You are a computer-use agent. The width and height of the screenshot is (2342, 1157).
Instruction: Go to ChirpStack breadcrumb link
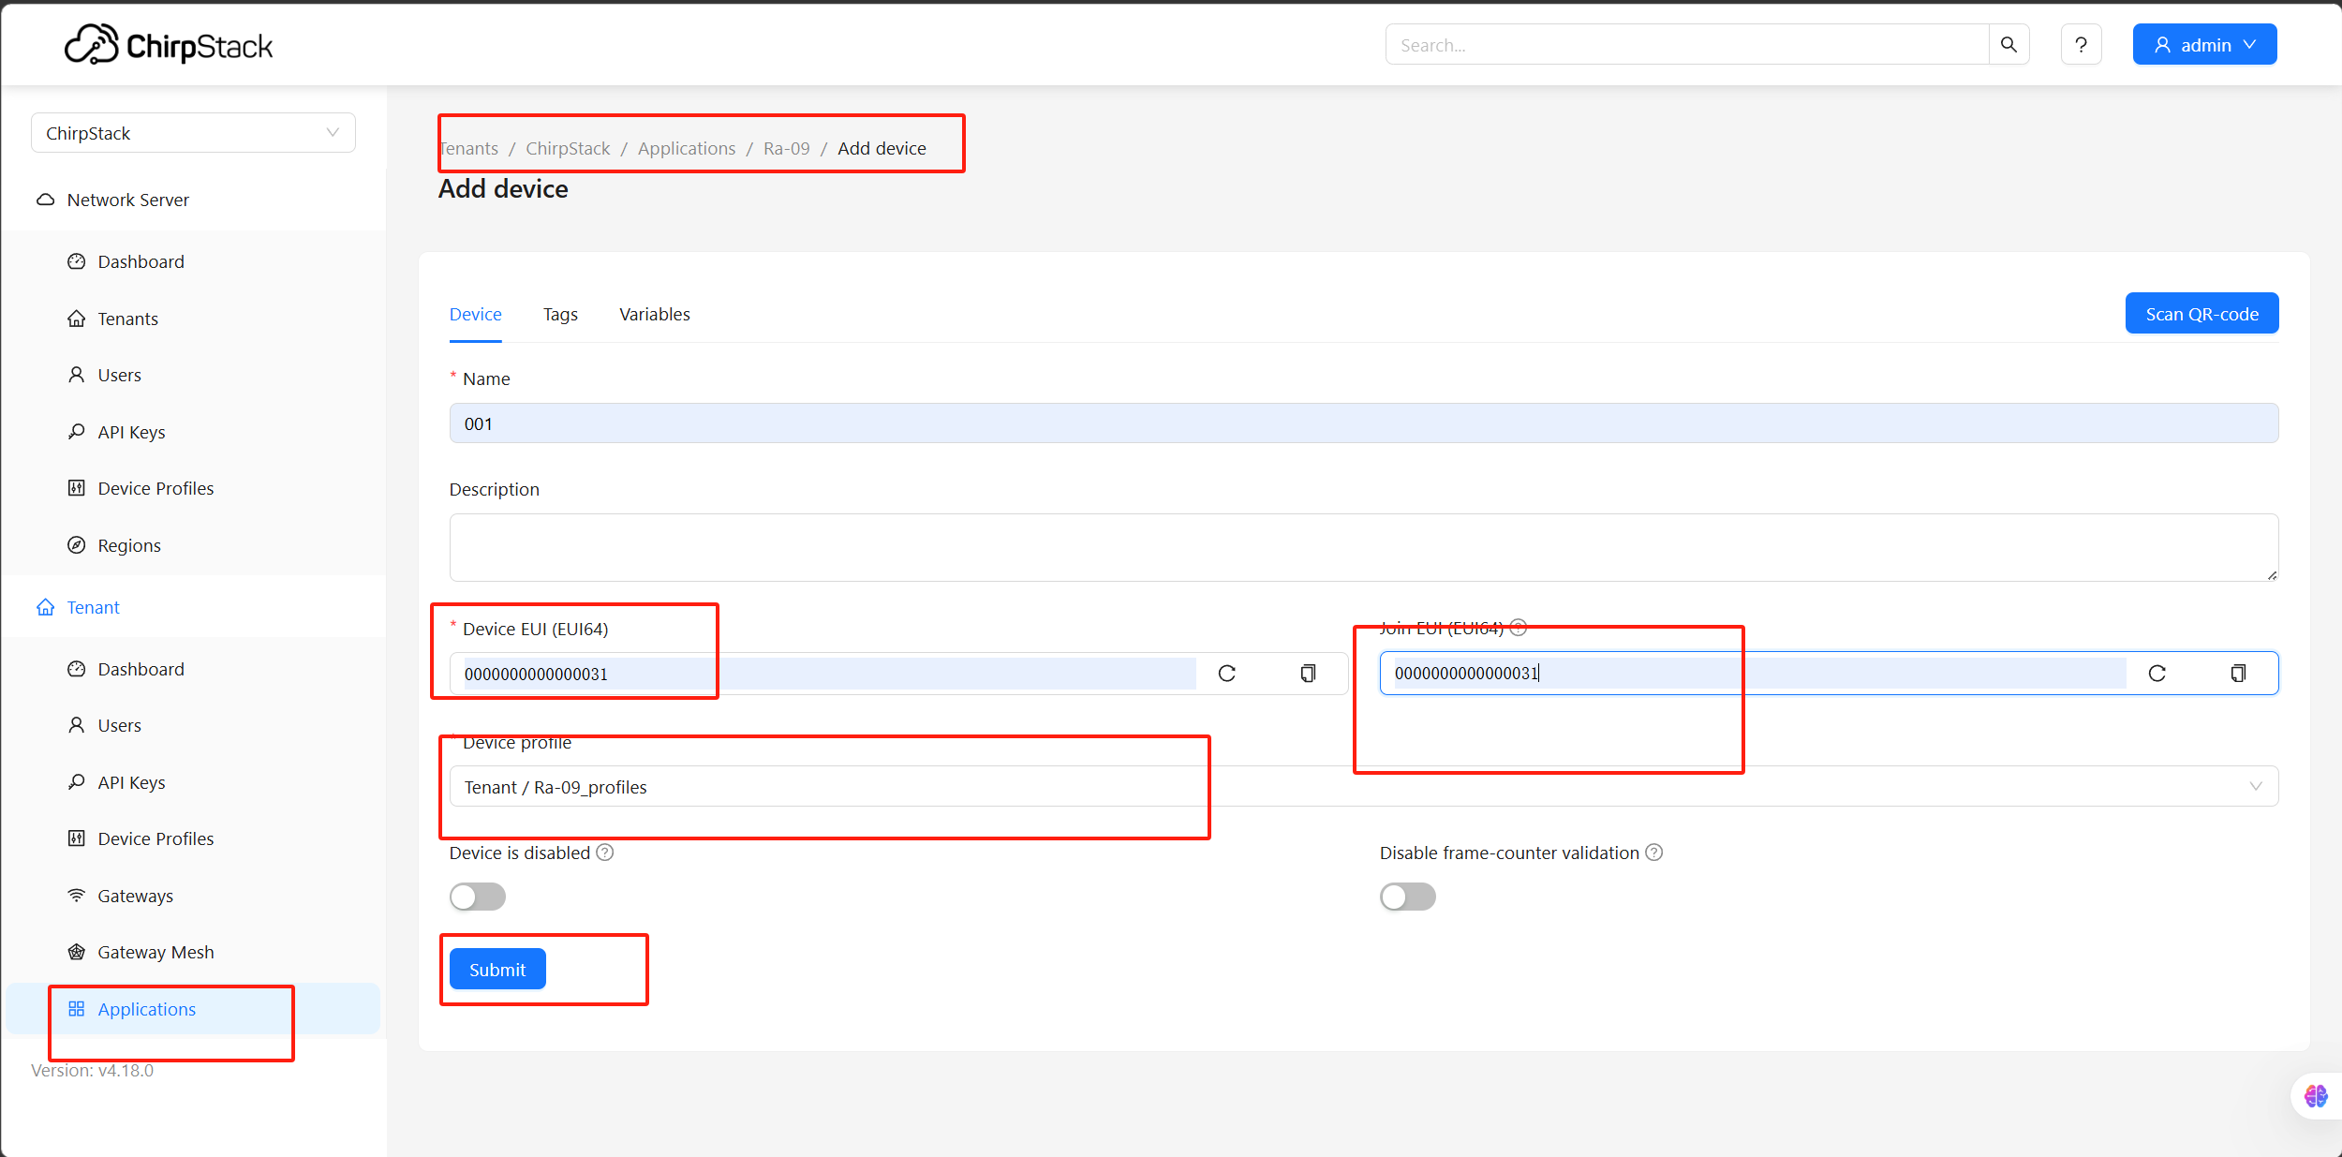click(x=568, y=148)
